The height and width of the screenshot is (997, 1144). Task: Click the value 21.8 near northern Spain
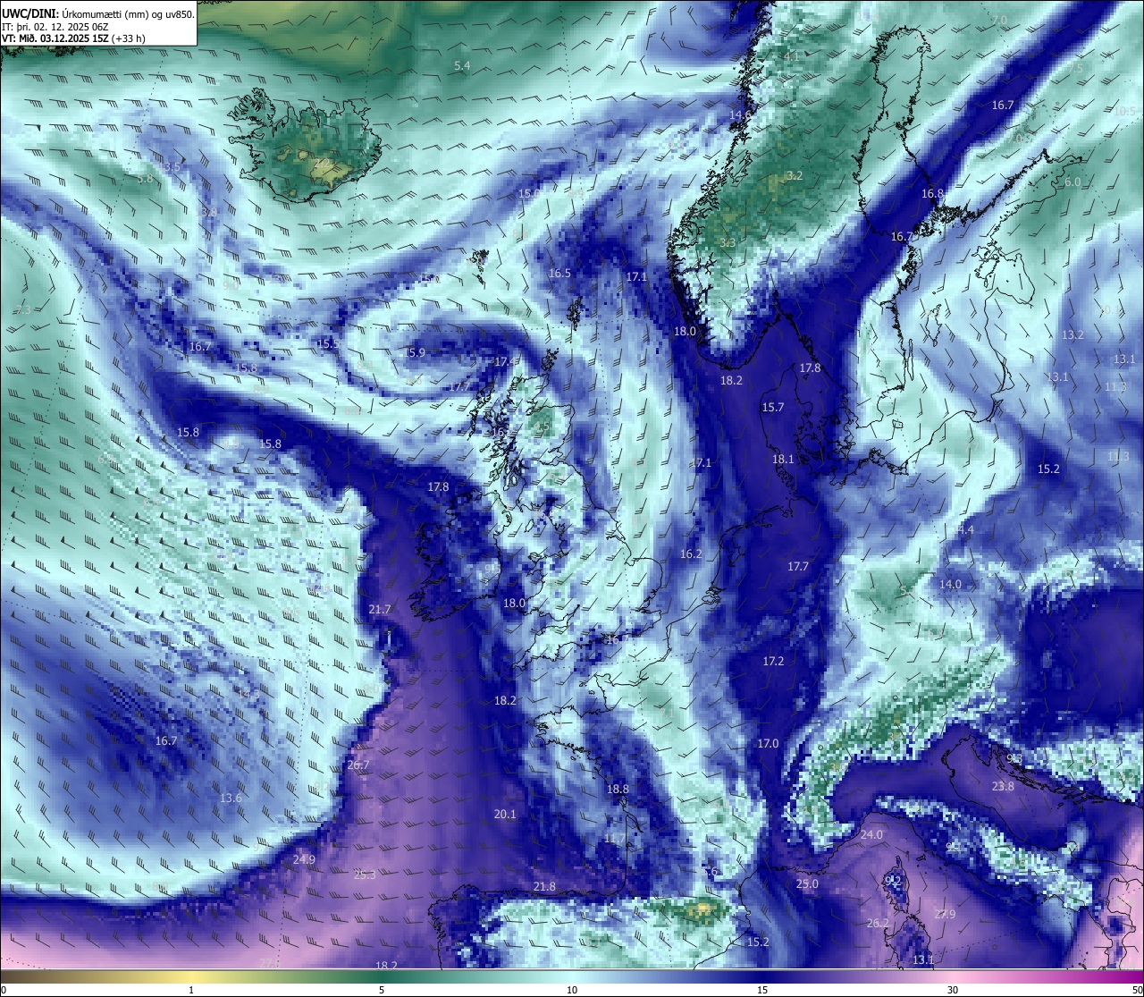544,887
